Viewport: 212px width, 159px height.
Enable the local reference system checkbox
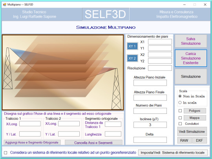tap(5, 153)
